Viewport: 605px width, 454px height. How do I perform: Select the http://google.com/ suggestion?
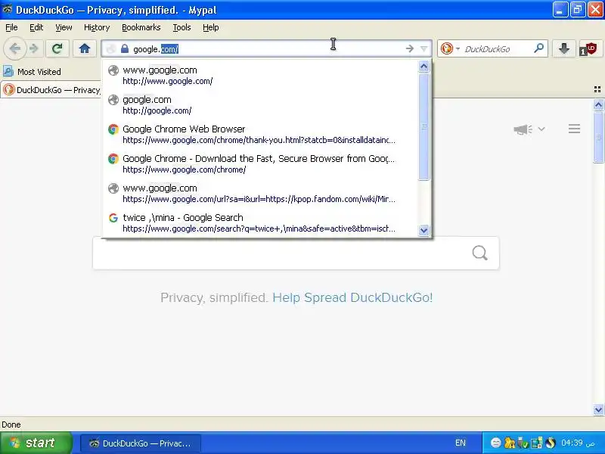point(260,104)
